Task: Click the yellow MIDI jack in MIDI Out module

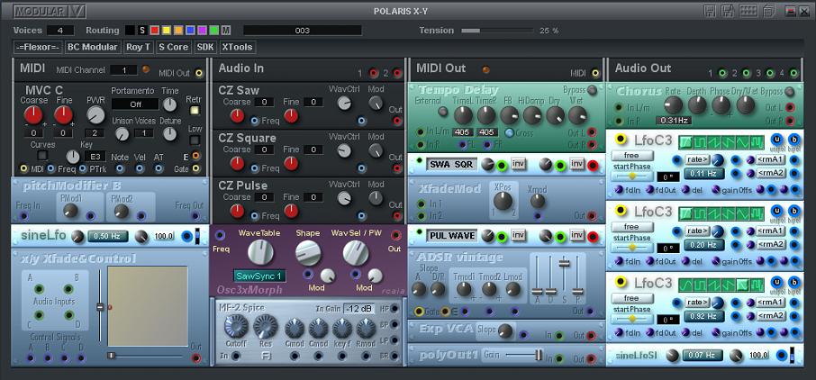Action: click(595, 74)
